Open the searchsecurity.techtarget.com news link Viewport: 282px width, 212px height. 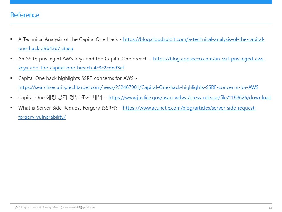pos(138,87)
